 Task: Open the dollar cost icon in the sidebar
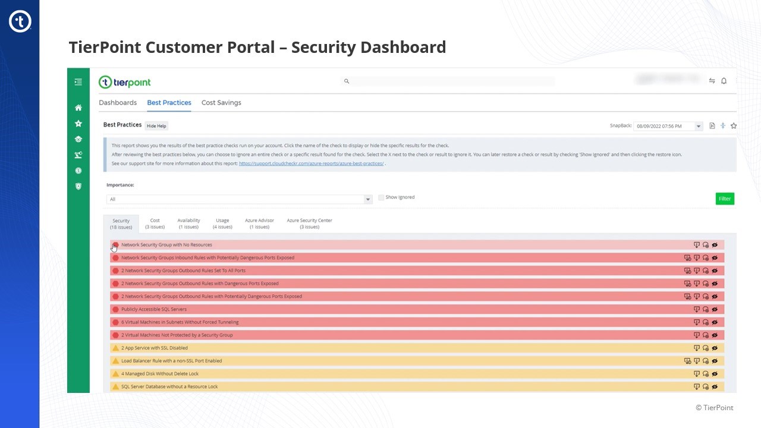coord(78,171)
